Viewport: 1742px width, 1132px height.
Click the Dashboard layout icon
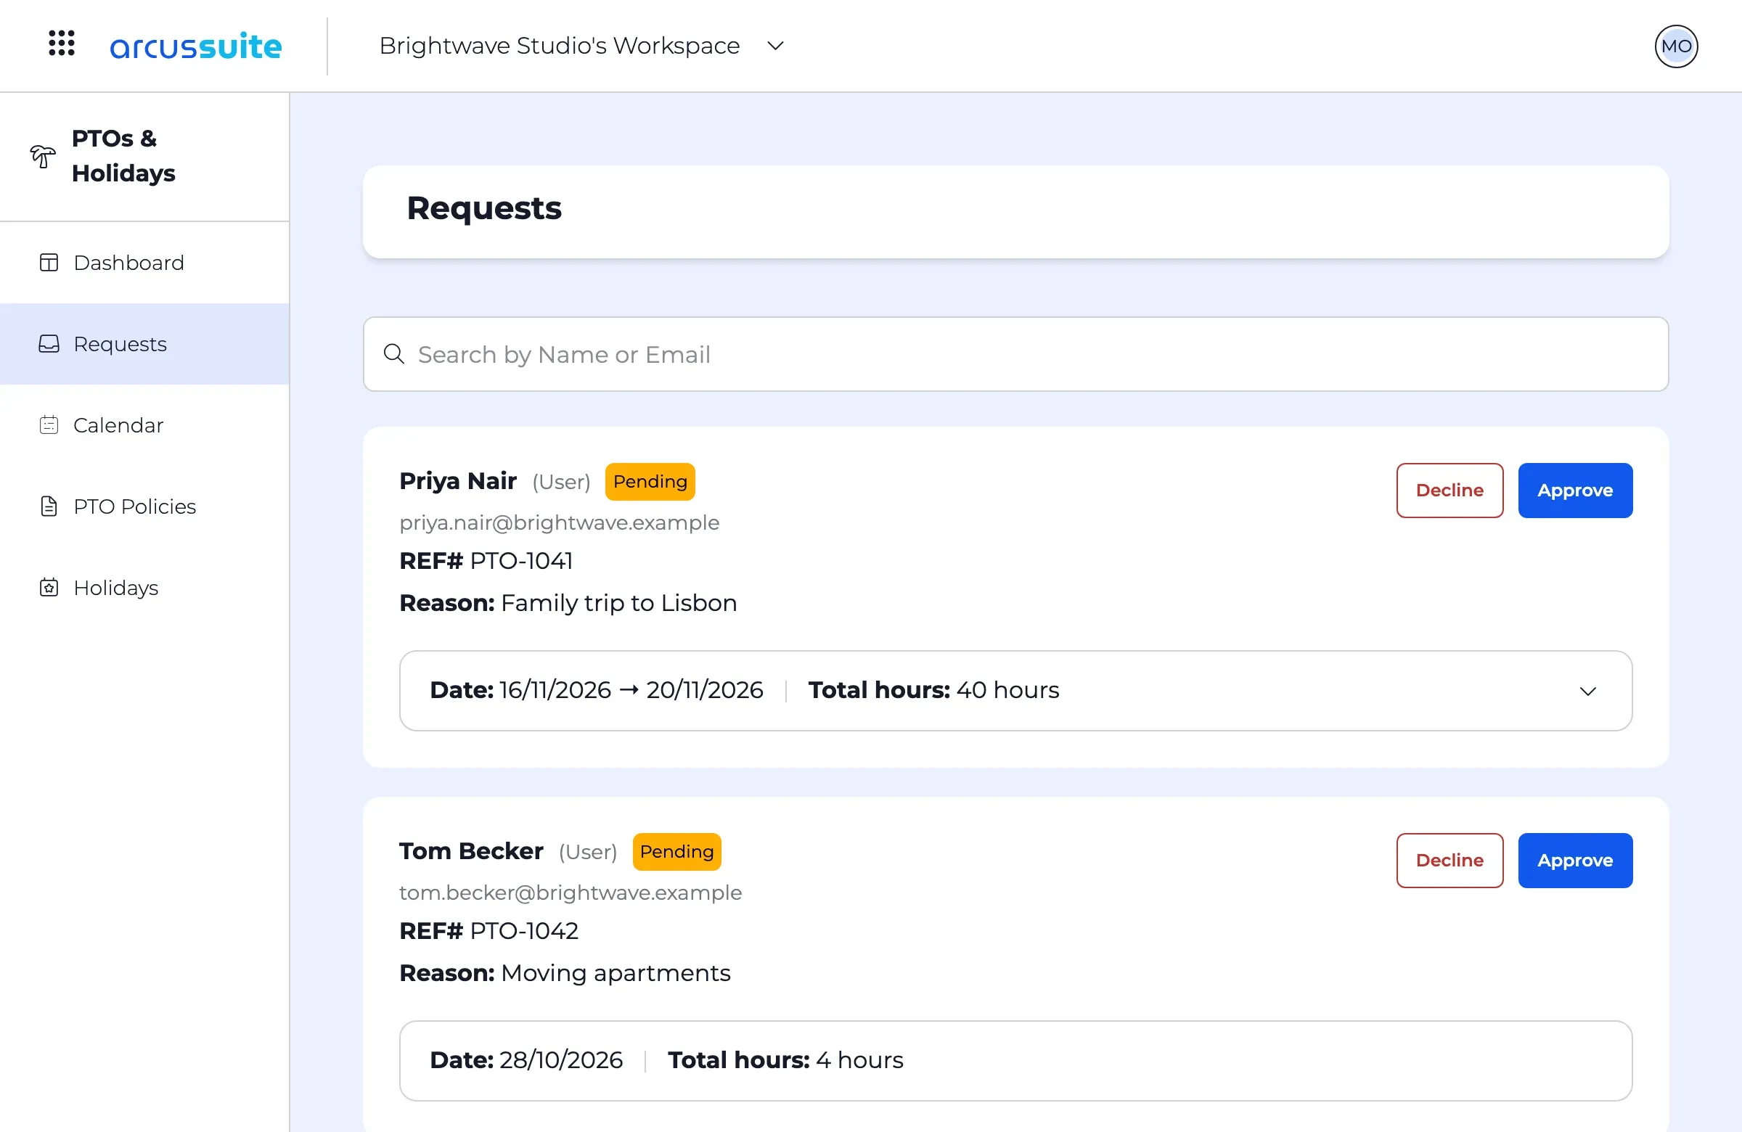tap(49, 263)
